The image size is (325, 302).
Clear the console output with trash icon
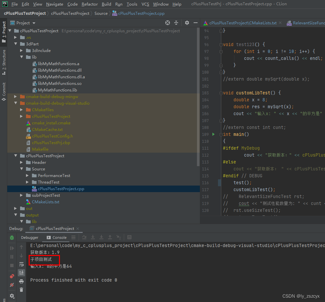click(21, 289)
